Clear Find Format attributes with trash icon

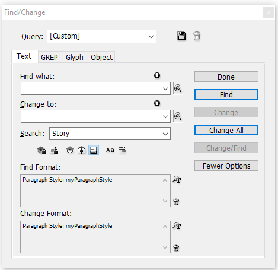click(x=176, y=202)
